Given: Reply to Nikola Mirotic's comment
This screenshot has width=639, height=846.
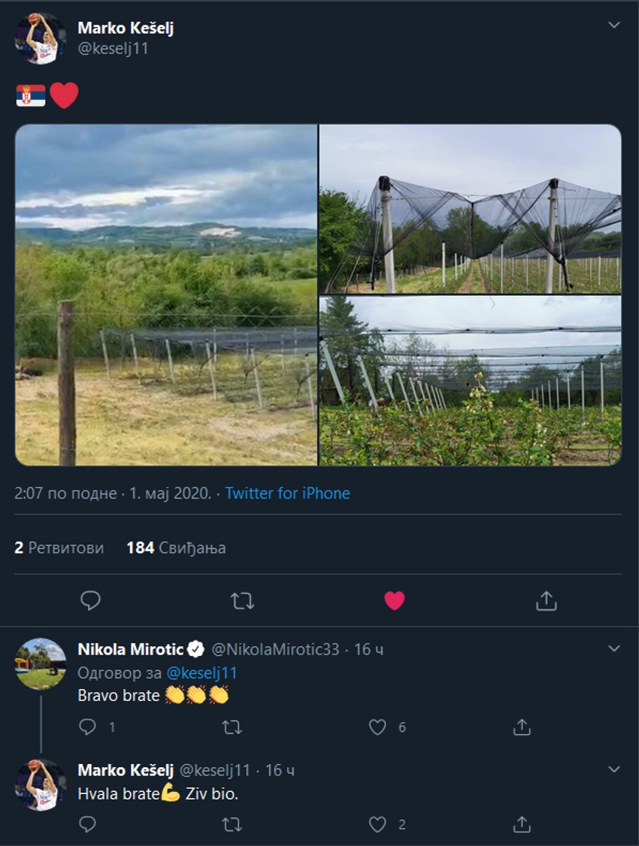Looking at the screenshot, I should (x=88, y=727).
